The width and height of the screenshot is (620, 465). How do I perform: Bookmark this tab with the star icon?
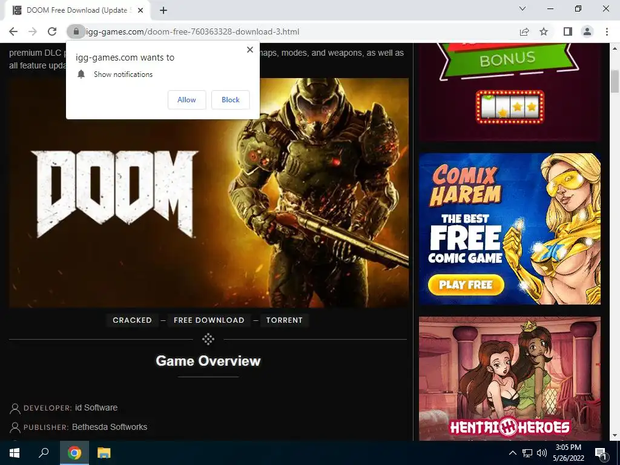pos(544,31)
